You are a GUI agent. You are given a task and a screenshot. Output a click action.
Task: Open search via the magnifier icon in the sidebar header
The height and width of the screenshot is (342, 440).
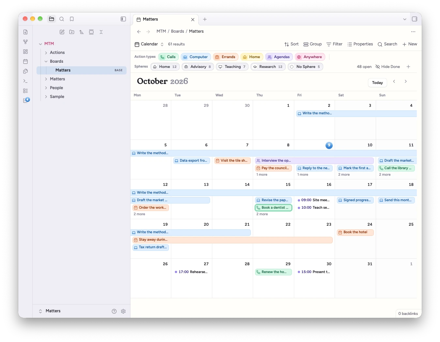[x=62, y=19]
